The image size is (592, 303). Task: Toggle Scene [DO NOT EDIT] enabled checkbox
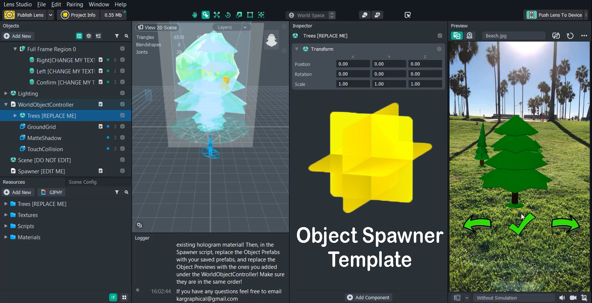pos(122,160)
